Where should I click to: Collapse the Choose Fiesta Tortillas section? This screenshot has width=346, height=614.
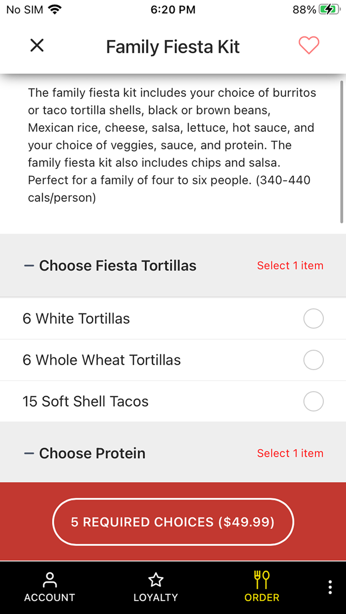tap(27, 265)
